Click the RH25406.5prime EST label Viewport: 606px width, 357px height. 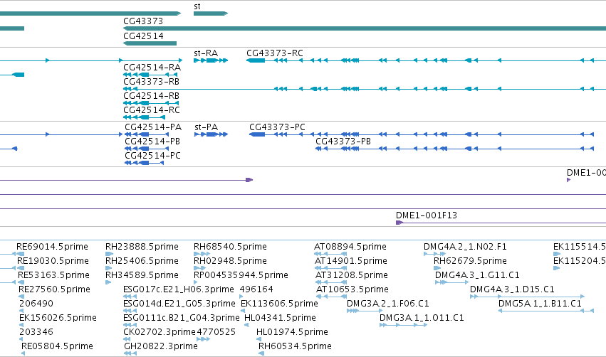pyautogui.click(x=142, y=261)
